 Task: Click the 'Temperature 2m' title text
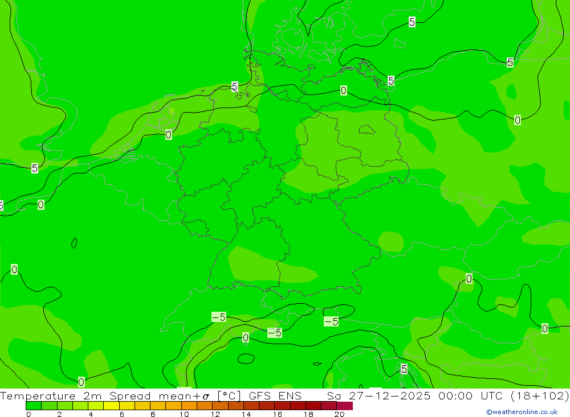click(51, 395)
